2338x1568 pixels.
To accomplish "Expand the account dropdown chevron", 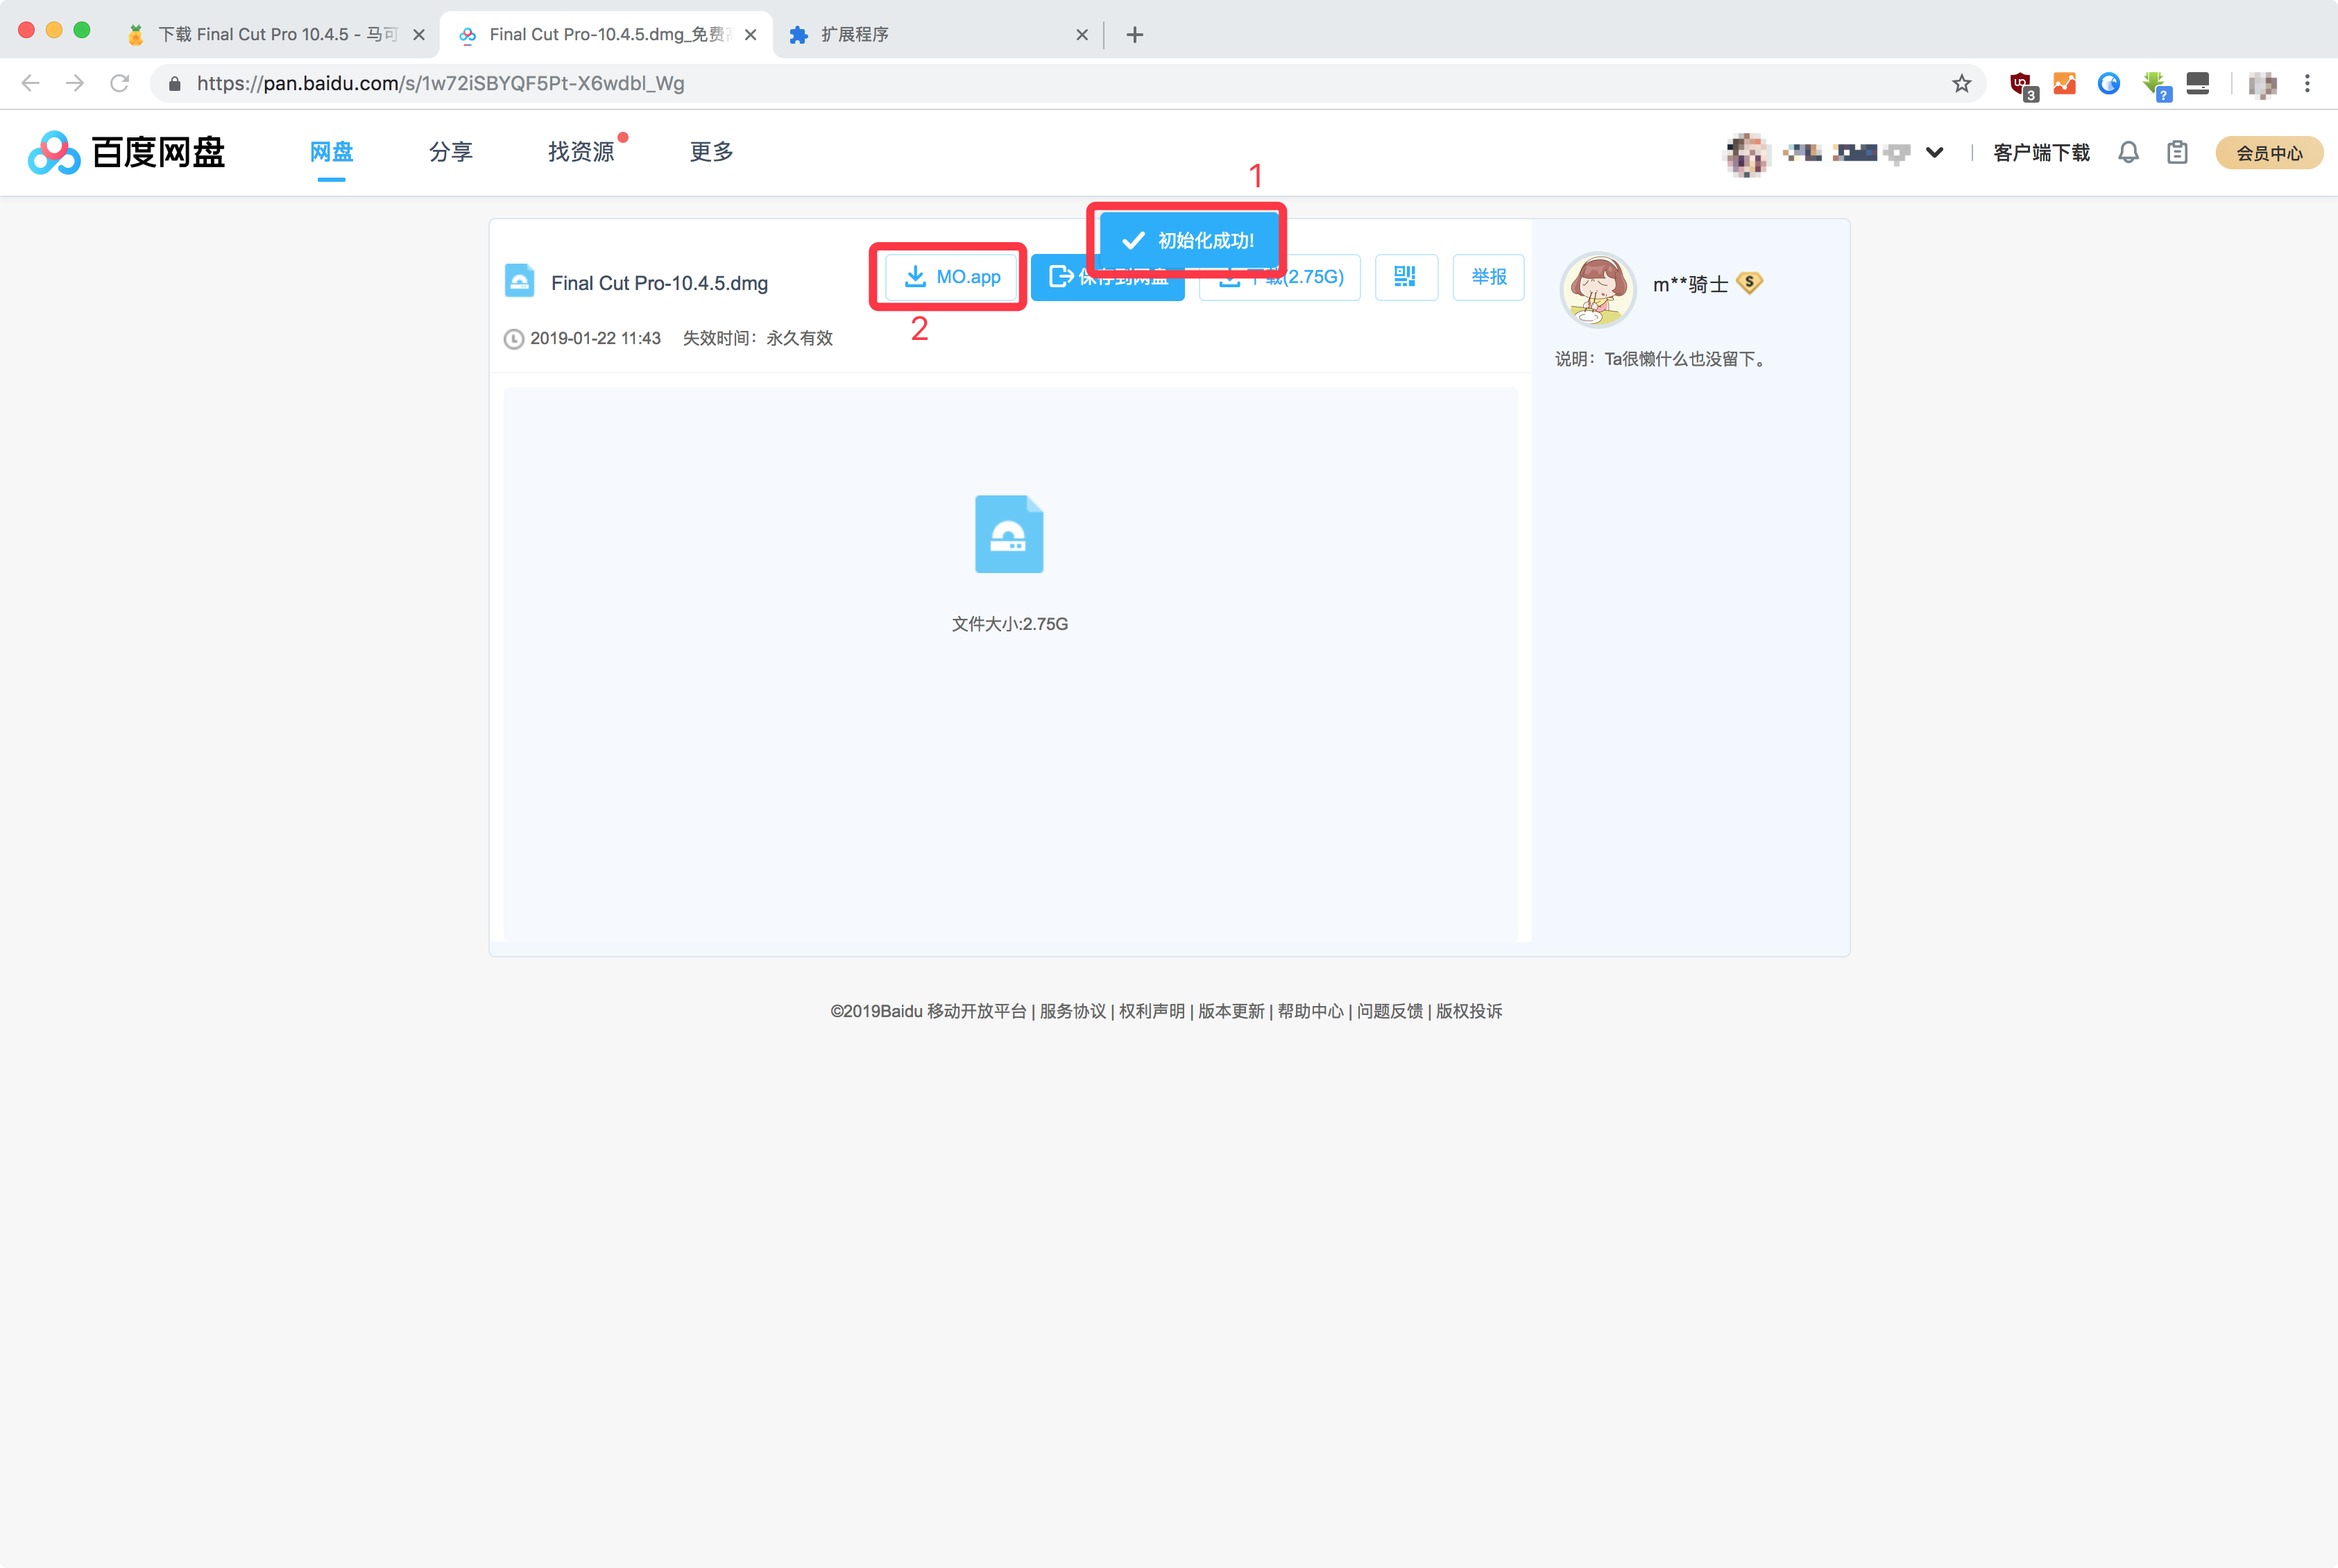I will click(1934, 153).
